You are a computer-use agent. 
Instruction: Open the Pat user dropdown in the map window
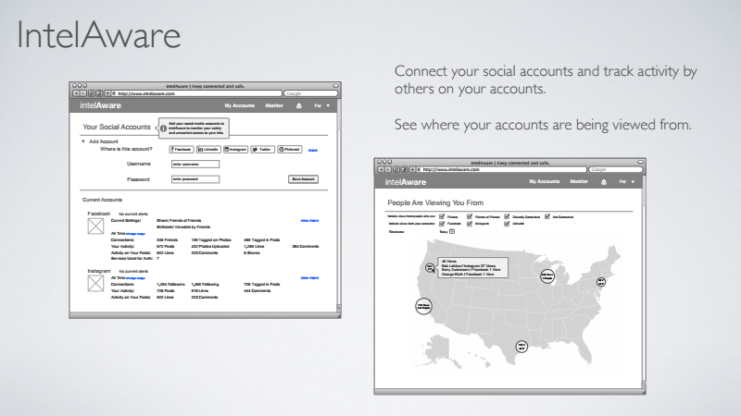pyautogui.click(x=625, y=182)
